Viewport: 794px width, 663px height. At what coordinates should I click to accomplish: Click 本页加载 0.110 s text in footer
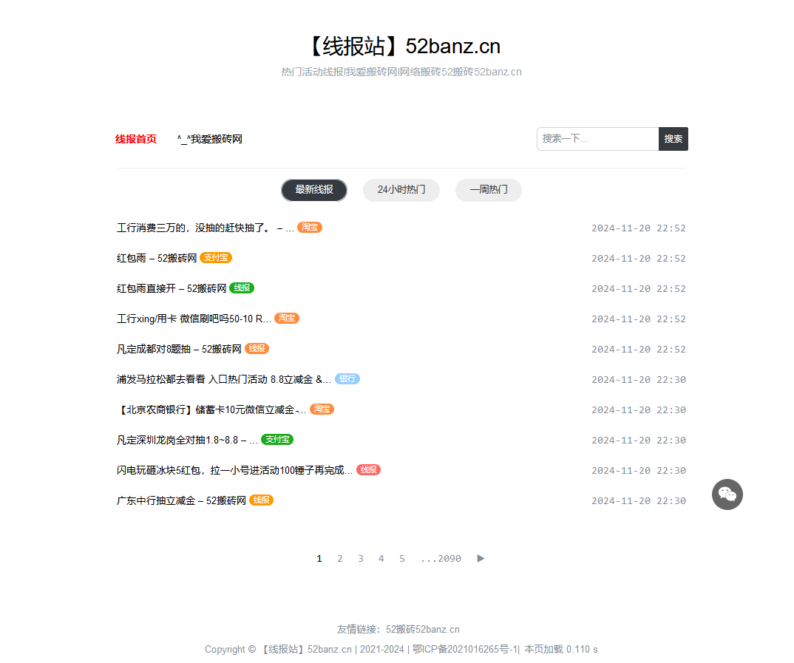coord(561,650)
